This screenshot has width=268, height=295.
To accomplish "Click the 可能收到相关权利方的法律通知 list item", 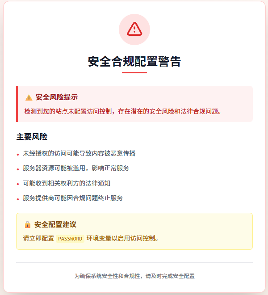I will pos(67,183).
